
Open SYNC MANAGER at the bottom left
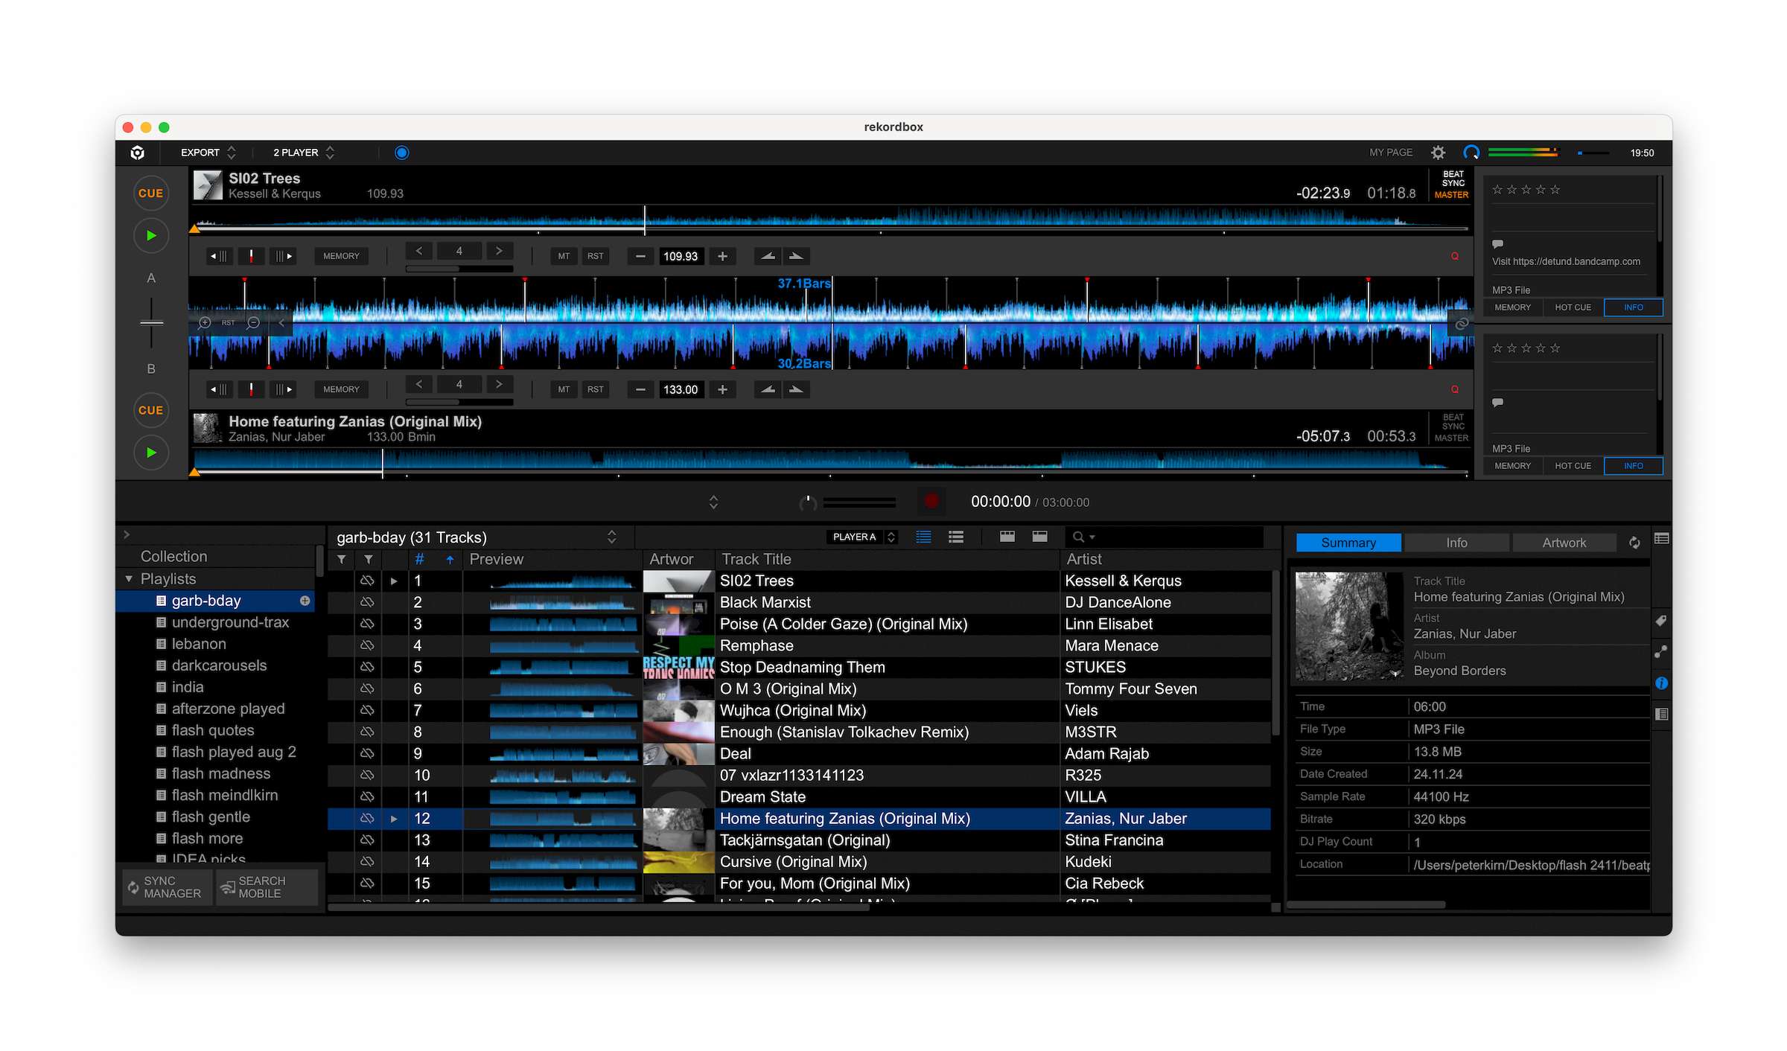click(165, 887)
